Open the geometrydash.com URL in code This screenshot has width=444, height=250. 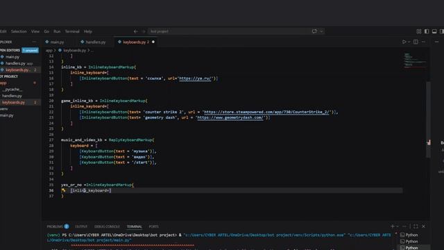coord(230,117)
